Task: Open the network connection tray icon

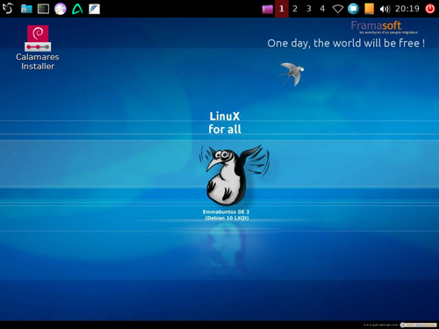Action: 338,9
